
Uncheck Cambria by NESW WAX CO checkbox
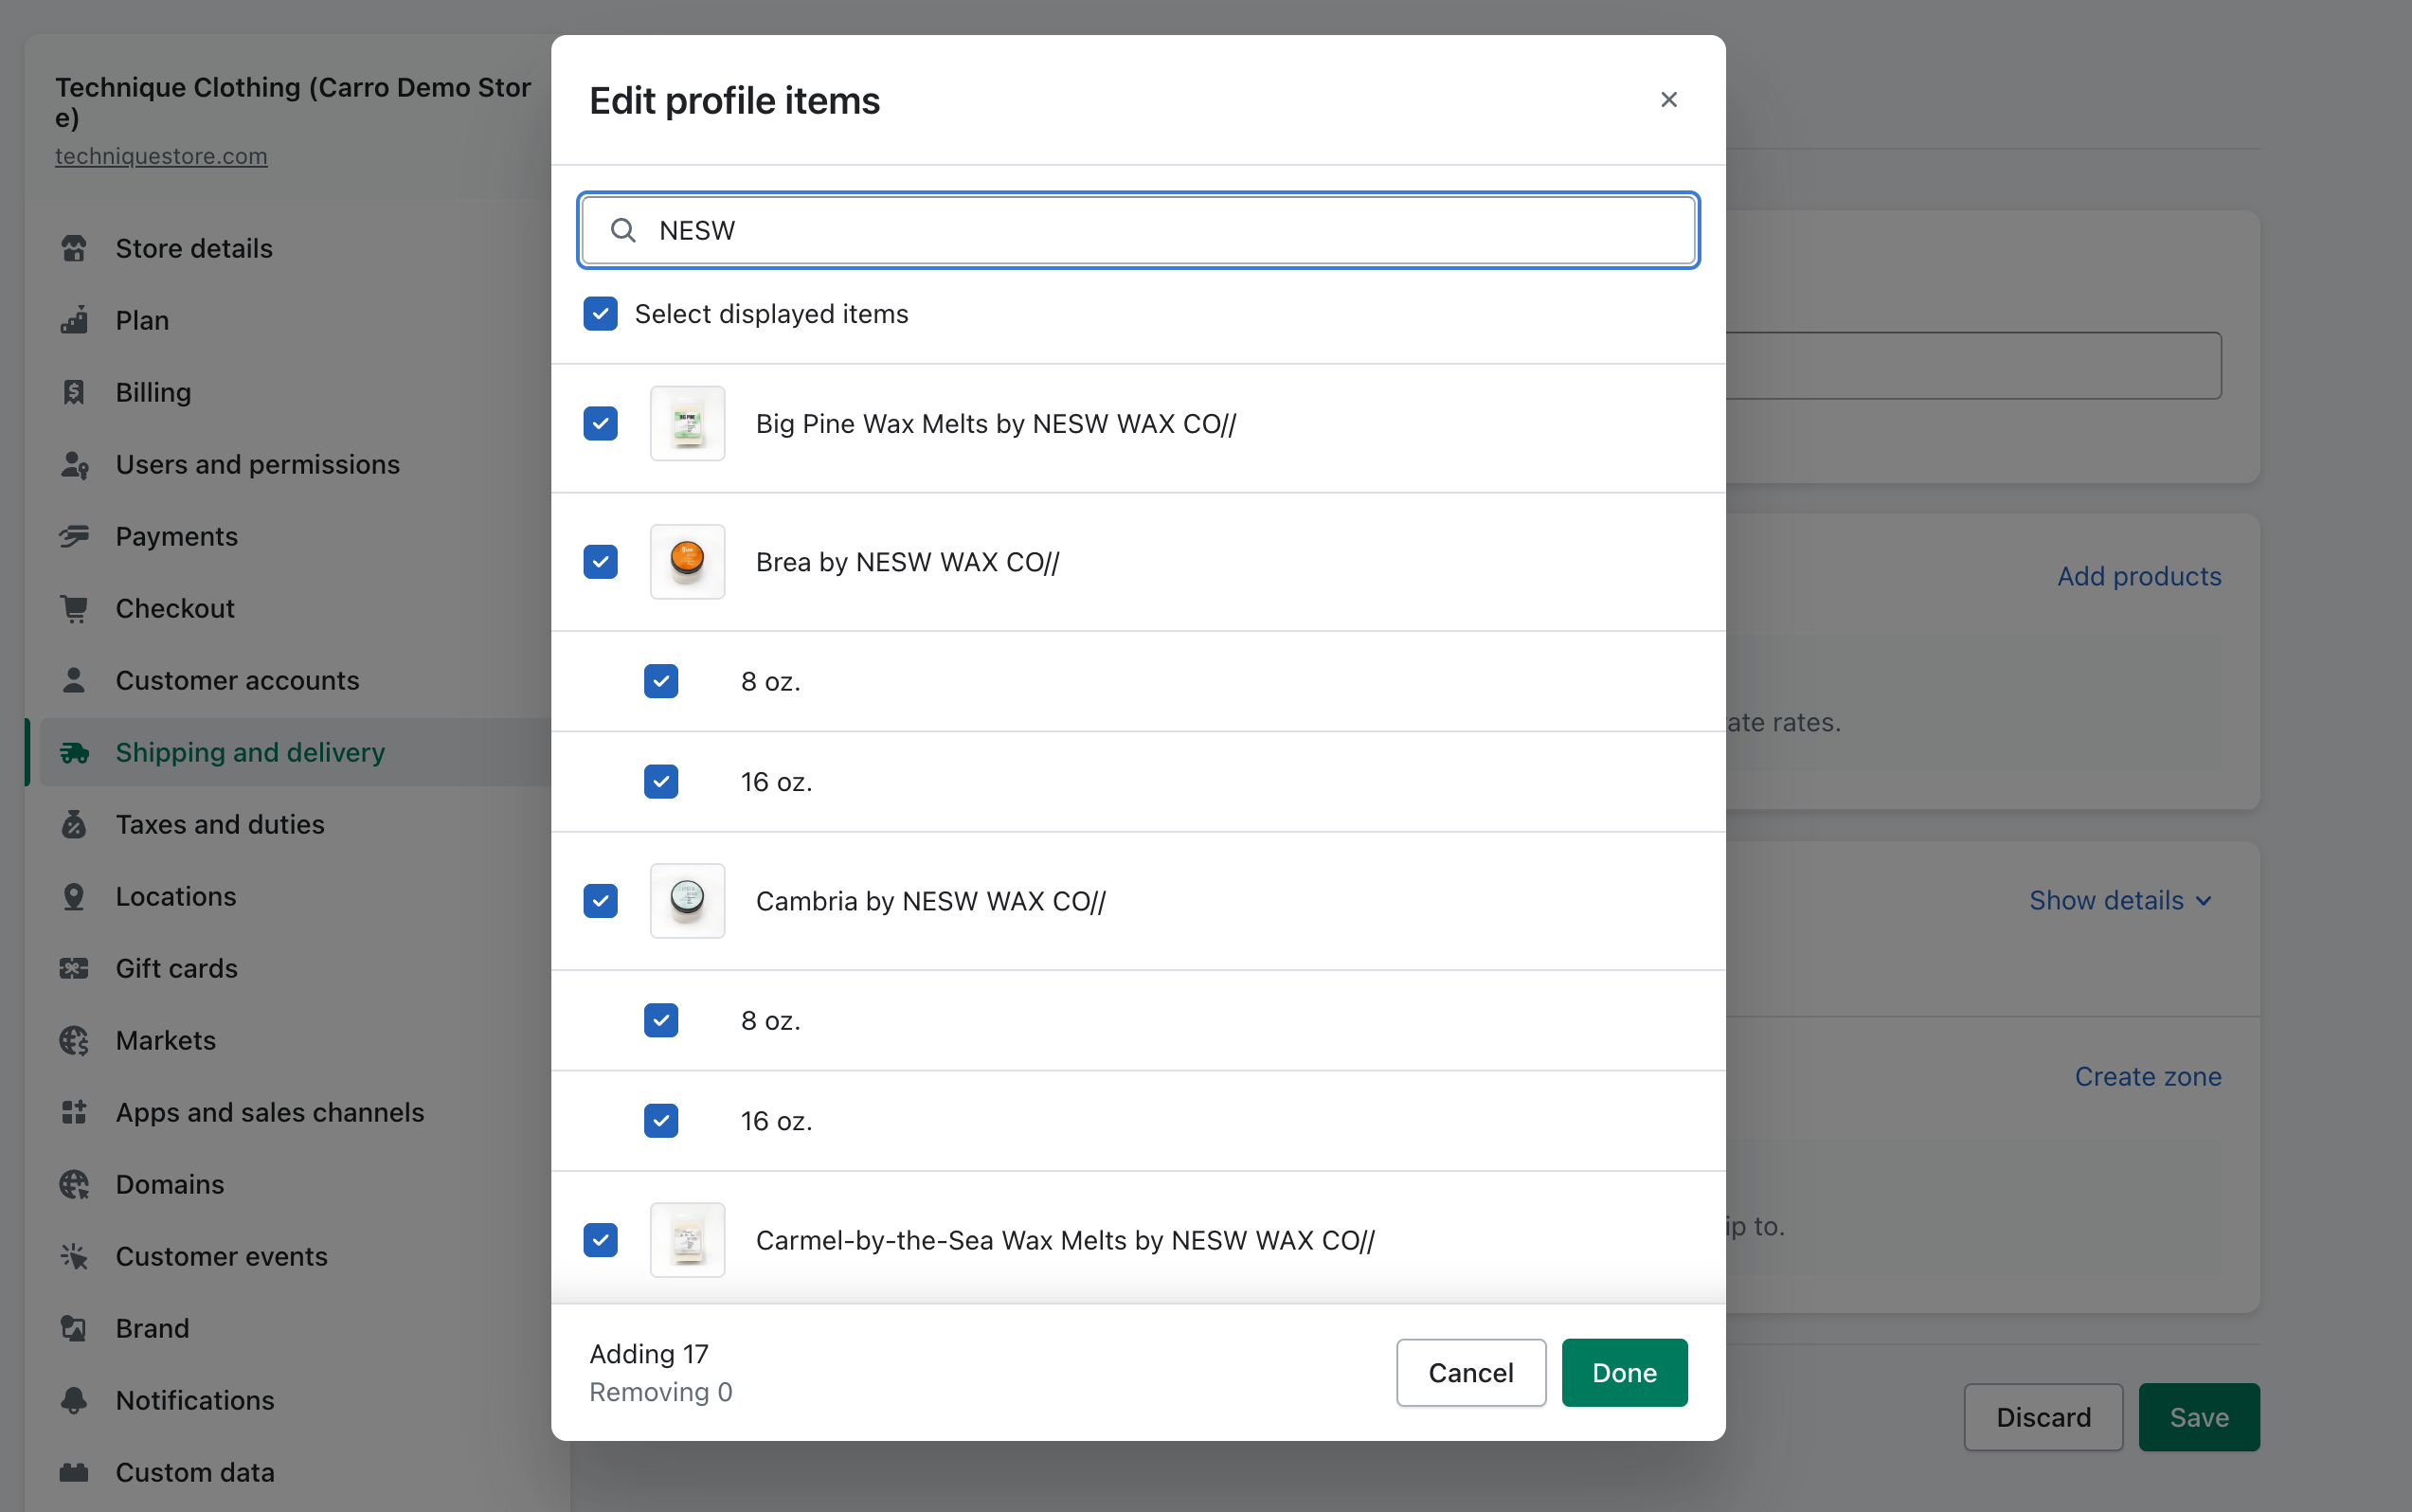tap(601, 901)
